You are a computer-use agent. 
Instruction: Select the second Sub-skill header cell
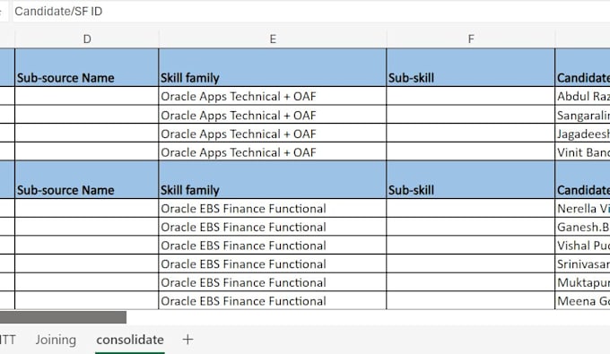pyautogui.click(x=471, y=180)
